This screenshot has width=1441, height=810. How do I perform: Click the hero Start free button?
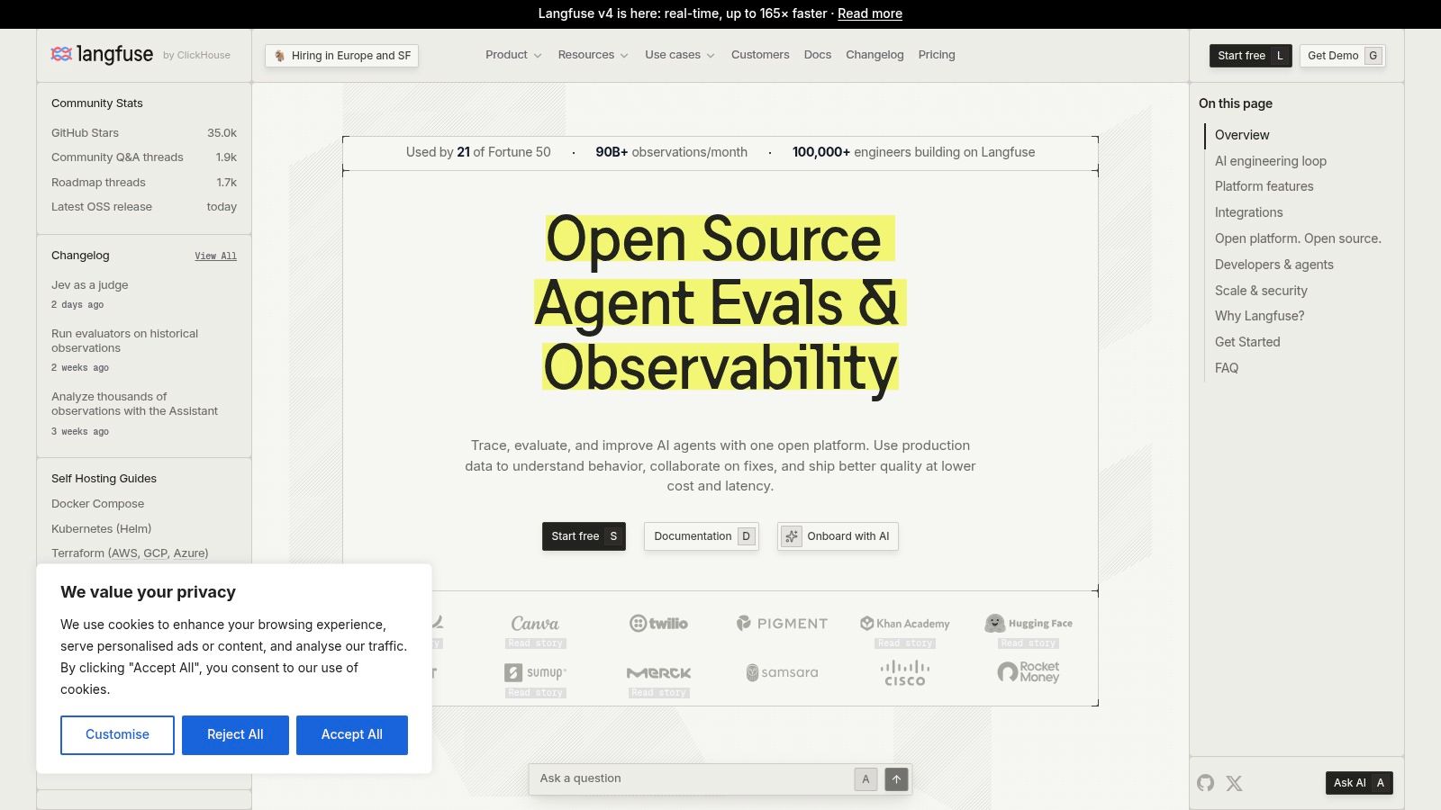click(x=584, y=536)
